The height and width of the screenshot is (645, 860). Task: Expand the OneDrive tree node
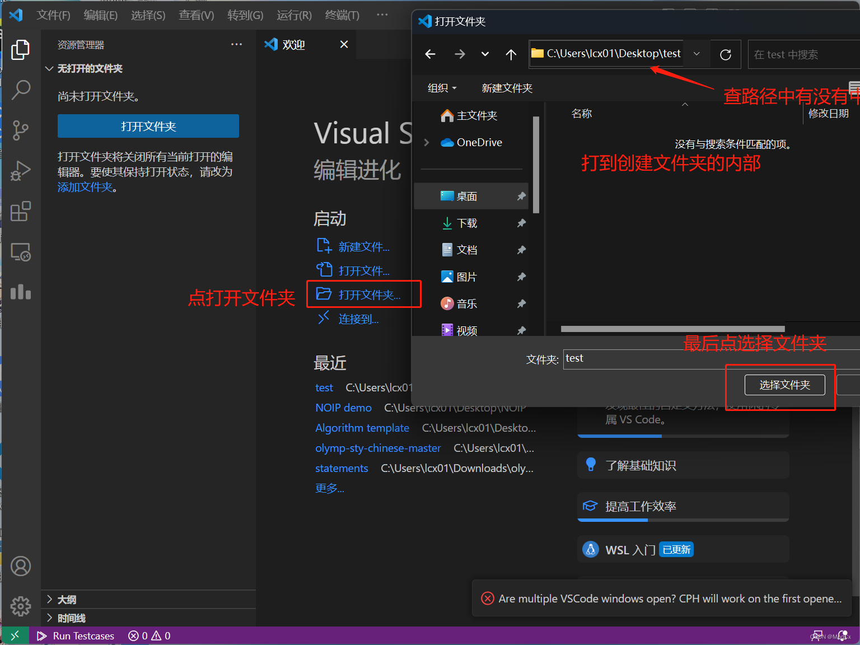click(427, 142)
